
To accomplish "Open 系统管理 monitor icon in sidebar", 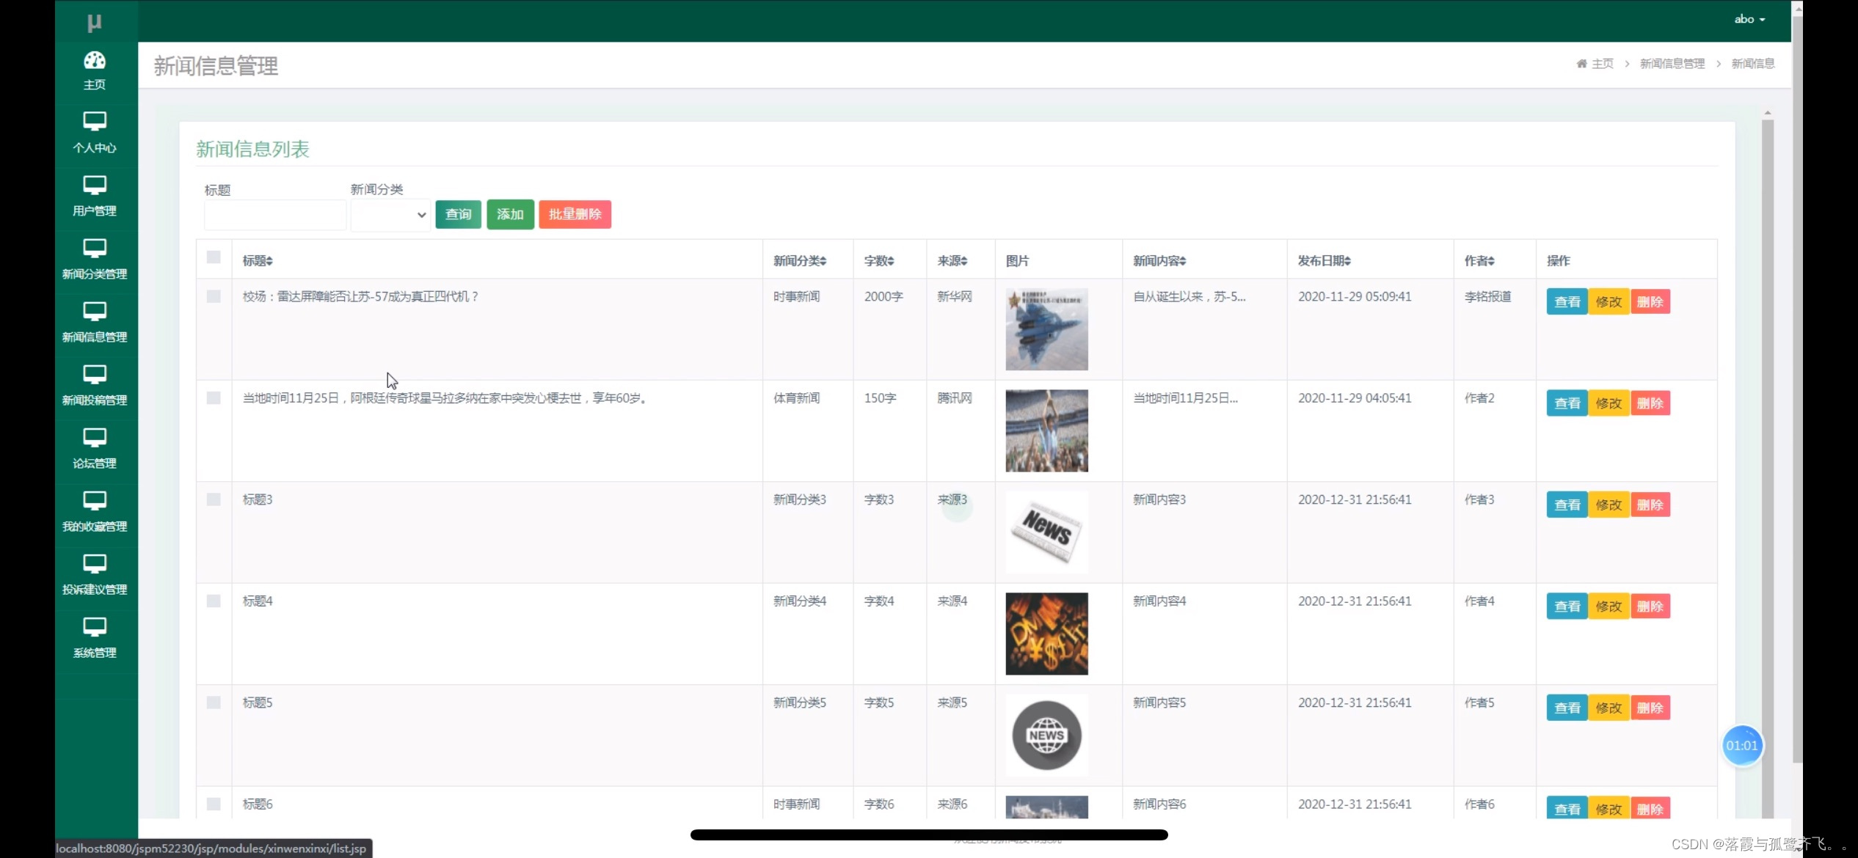I will click(95, 626).
